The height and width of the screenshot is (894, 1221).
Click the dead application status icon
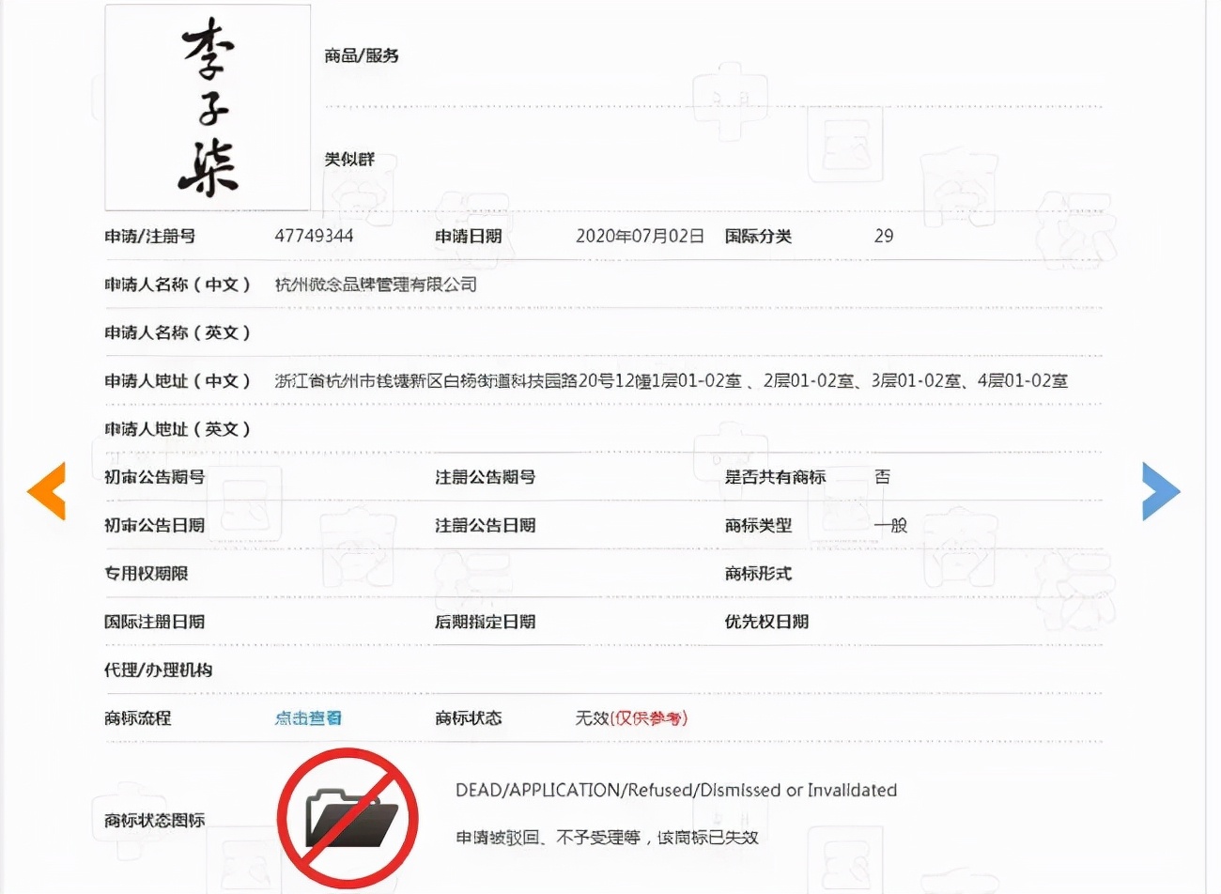tap(347, 818)
